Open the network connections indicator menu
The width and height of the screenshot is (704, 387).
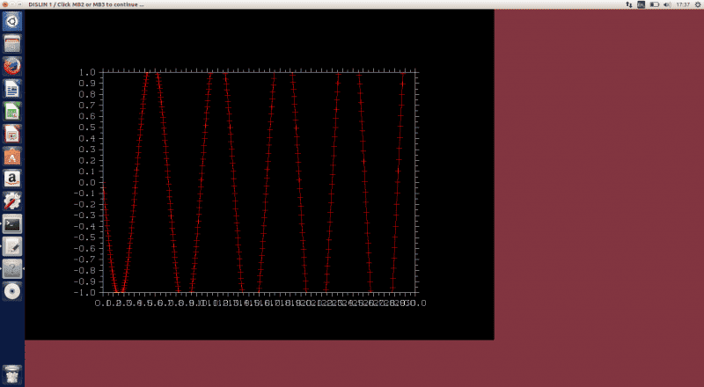coord(628,4)
